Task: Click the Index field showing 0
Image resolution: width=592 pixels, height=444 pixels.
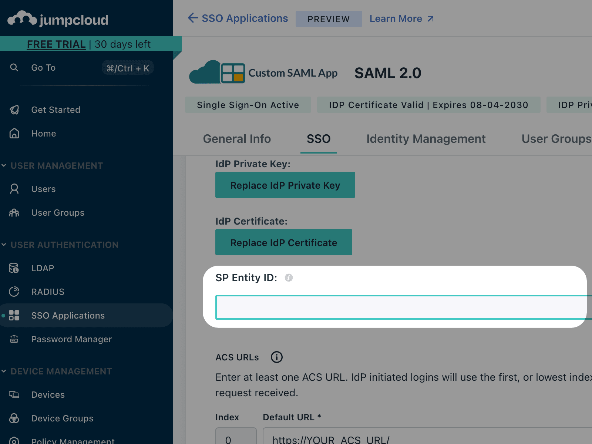Action: point(236,436)
